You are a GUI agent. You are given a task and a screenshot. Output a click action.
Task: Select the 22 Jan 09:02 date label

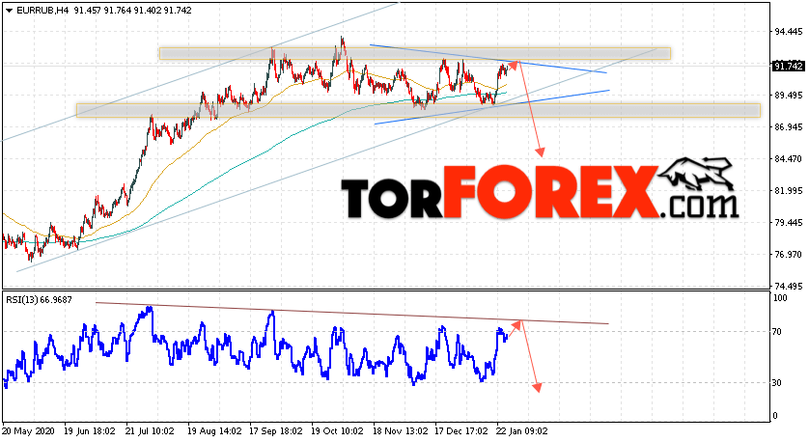pos(521,430)
